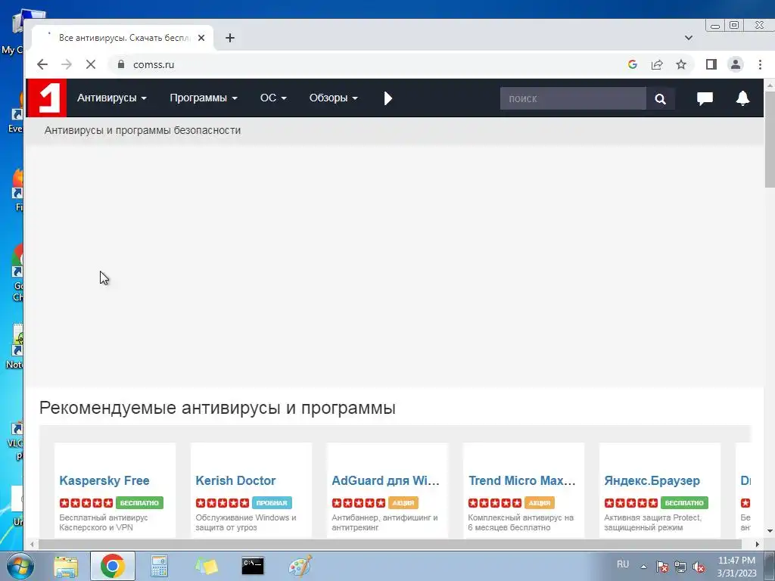Expand the Программы menu
The width and height of the screenshot is (775, 581).
point(203,98)
